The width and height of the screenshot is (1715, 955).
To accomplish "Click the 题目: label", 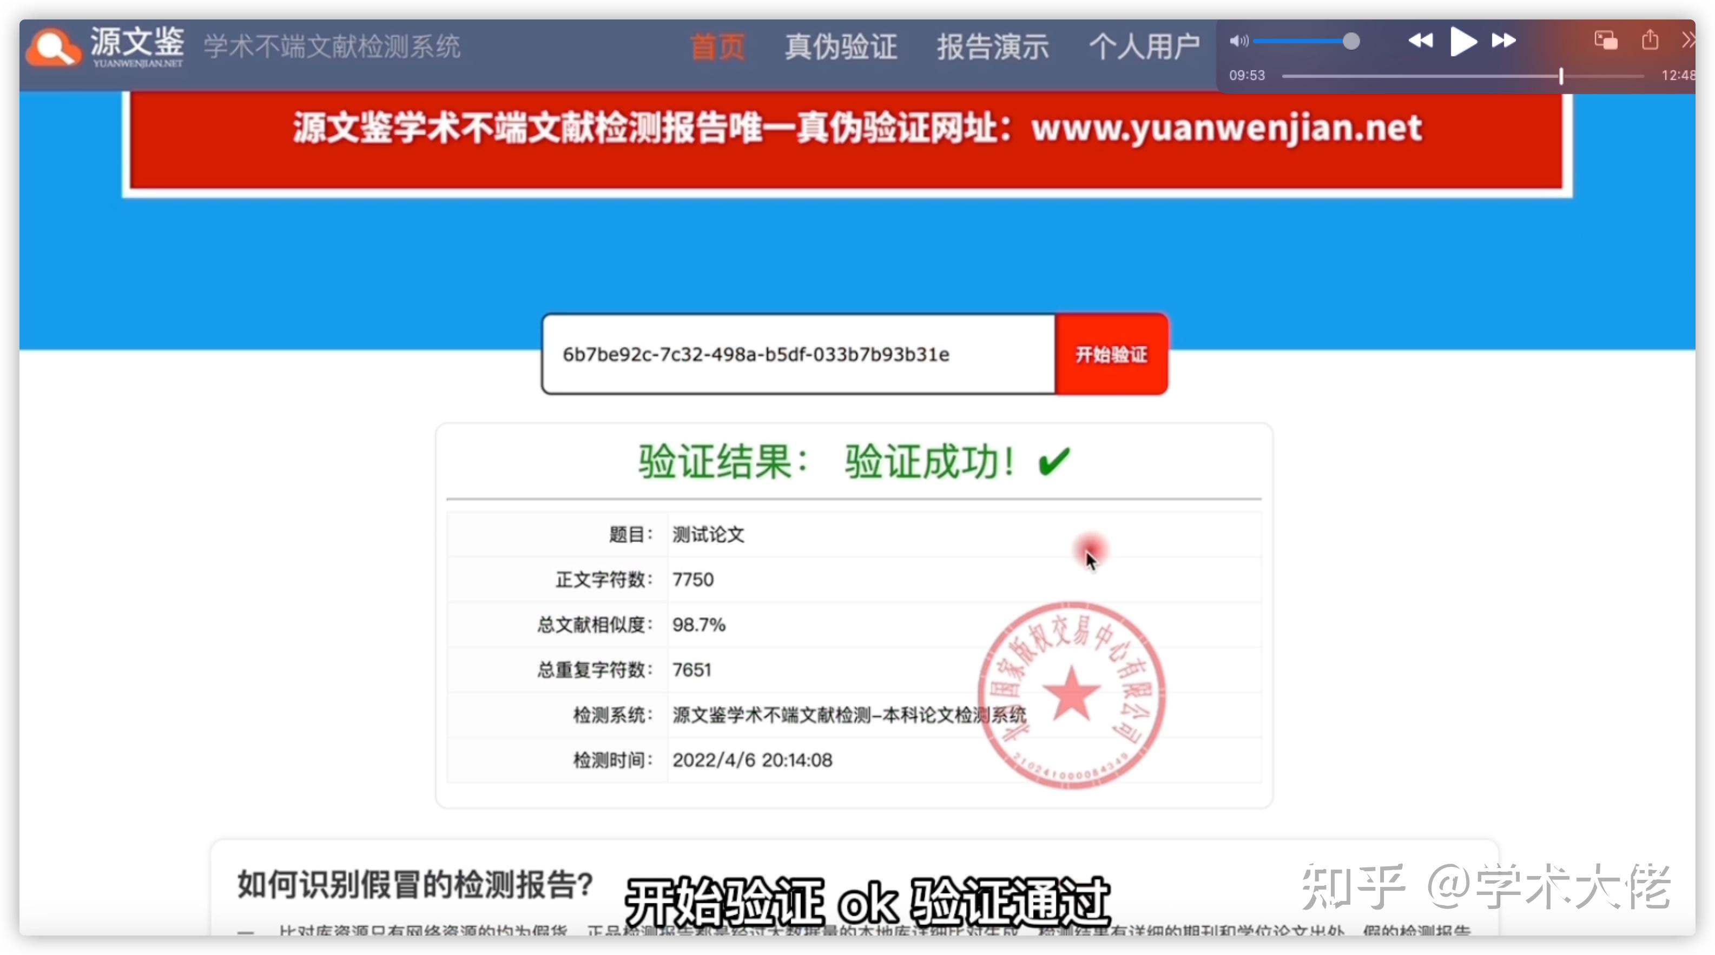I will click(631, 534).
